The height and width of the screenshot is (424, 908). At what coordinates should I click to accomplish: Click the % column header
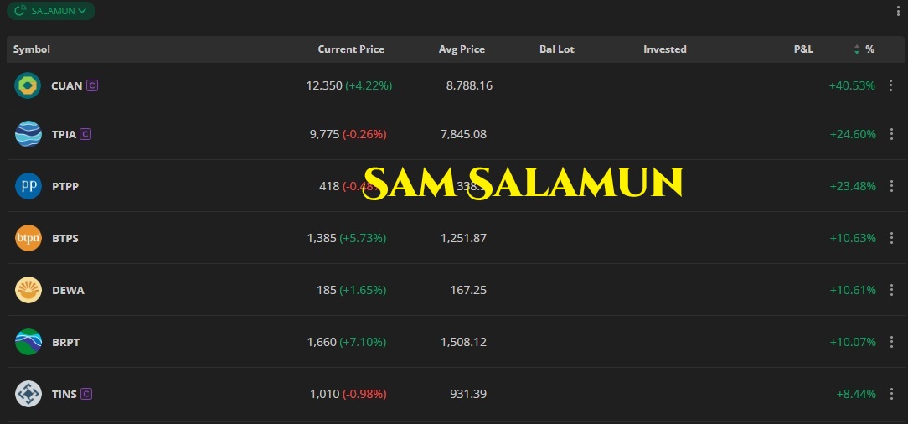[x=869, y=49]
